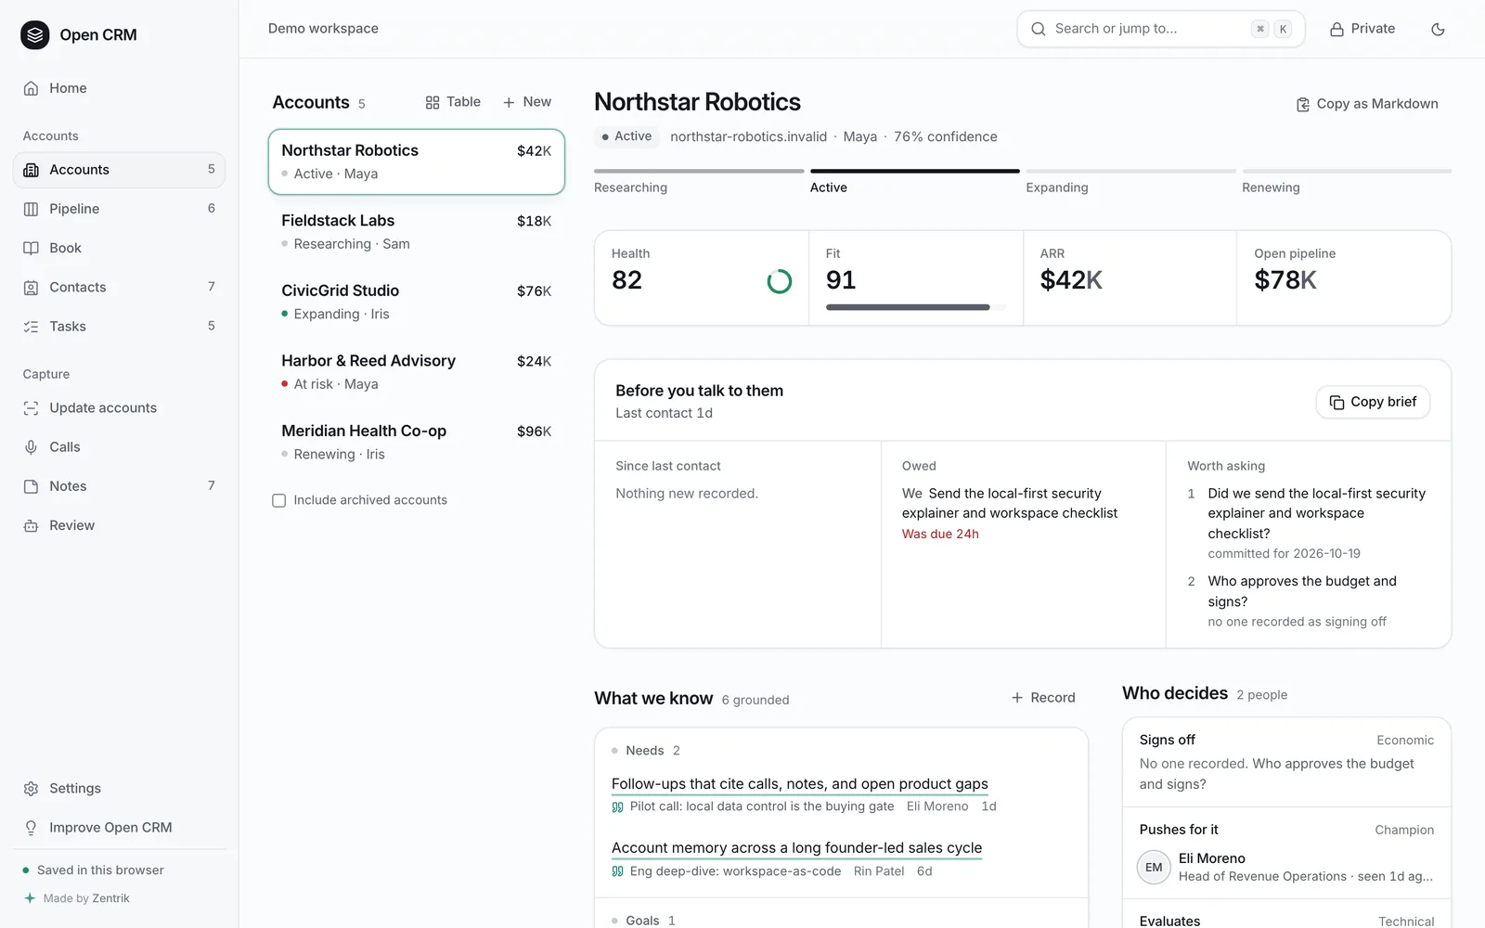Click the Accounts building icon in sidebar
This screenshot has width=1485, height=928.
point(31,170)
